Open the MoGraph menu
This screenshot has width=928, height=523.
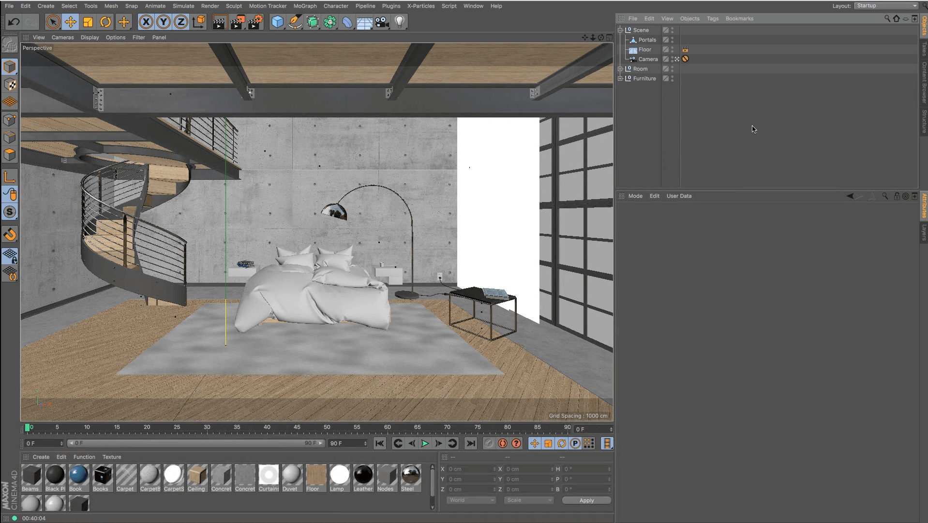tap(305, 6)
